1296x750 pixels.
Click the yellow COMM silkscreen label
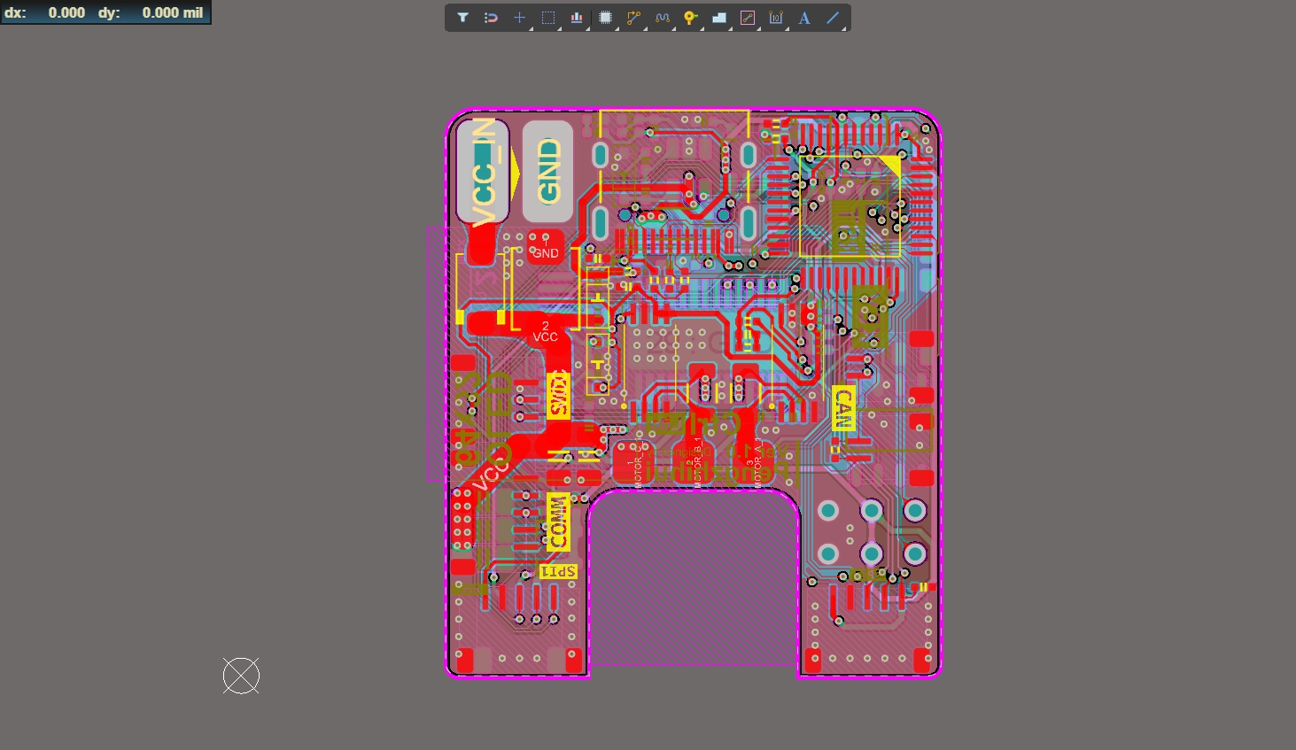point(558,522)
